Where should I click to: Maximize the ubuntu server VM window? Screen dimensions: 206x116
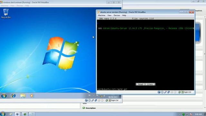click(186, 12)
